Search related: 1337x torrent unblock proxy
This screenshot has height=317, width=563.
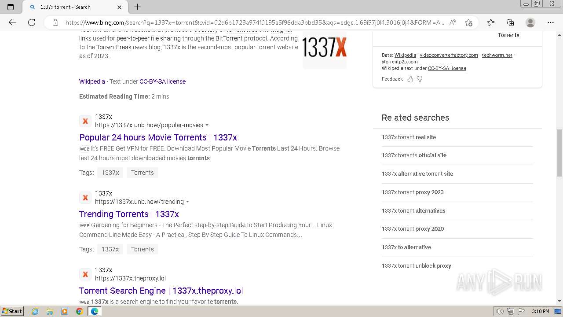pyautogui.click(x=417, y=266)
